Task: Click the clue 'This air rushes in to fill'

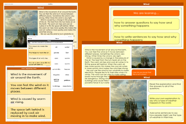Action: pyautogui.click(x=40, y=64)
